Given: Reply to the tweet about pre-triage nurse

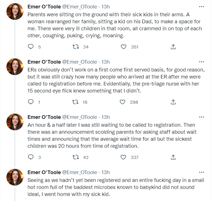Looking at the screenshot, I should (31, 102).
